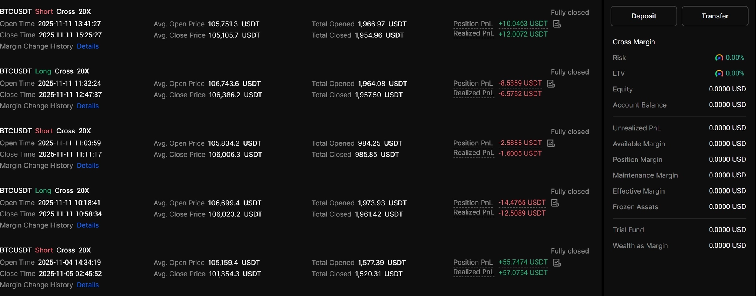This screenshot has width=756, height=296.
Task: Click share icon beside +10.0463 USDT PnL
Action: pos(557,24)
